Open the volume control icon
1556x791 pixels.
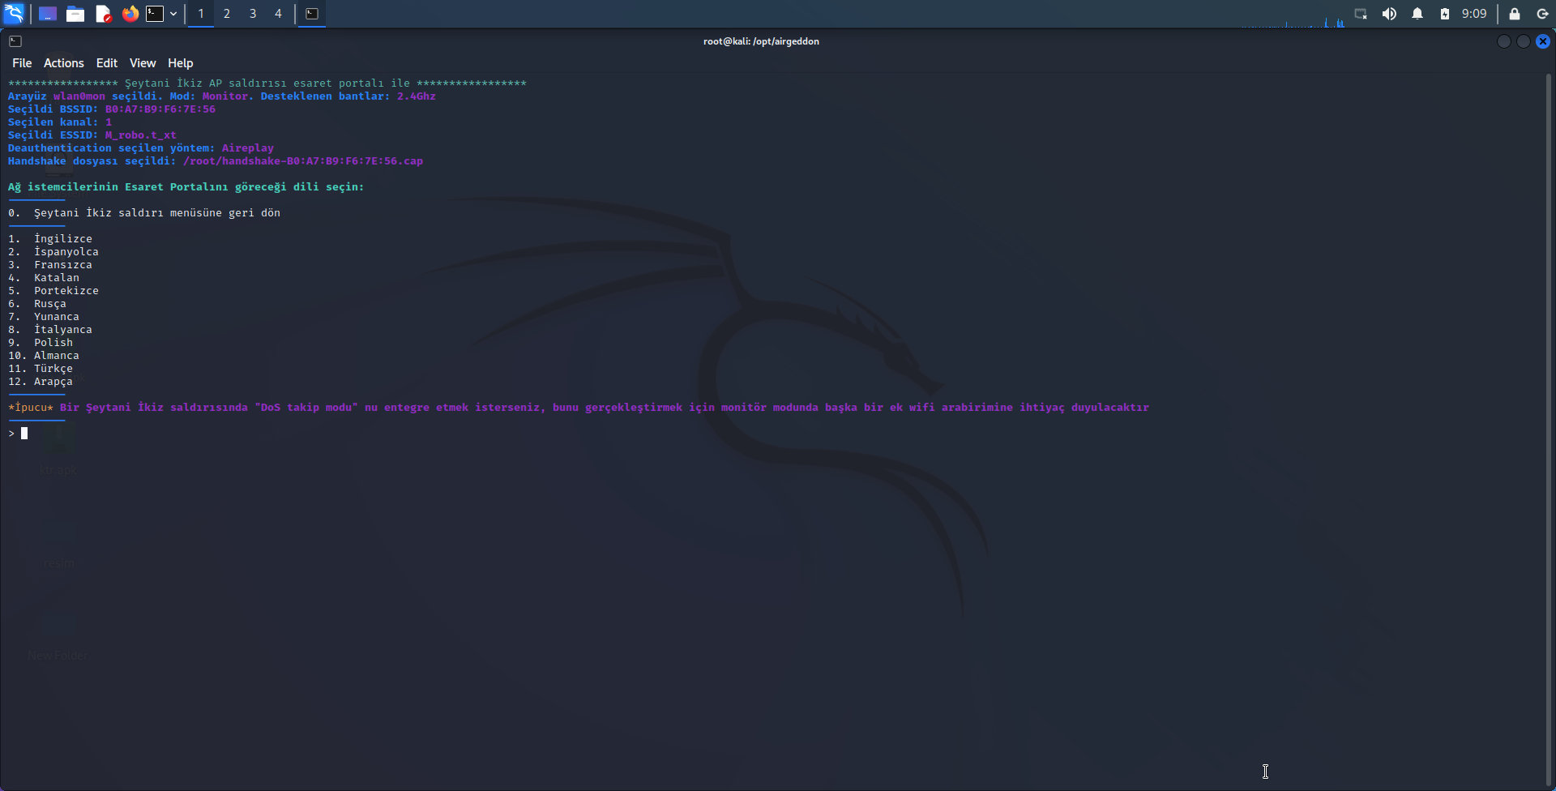click(1389, 14)
